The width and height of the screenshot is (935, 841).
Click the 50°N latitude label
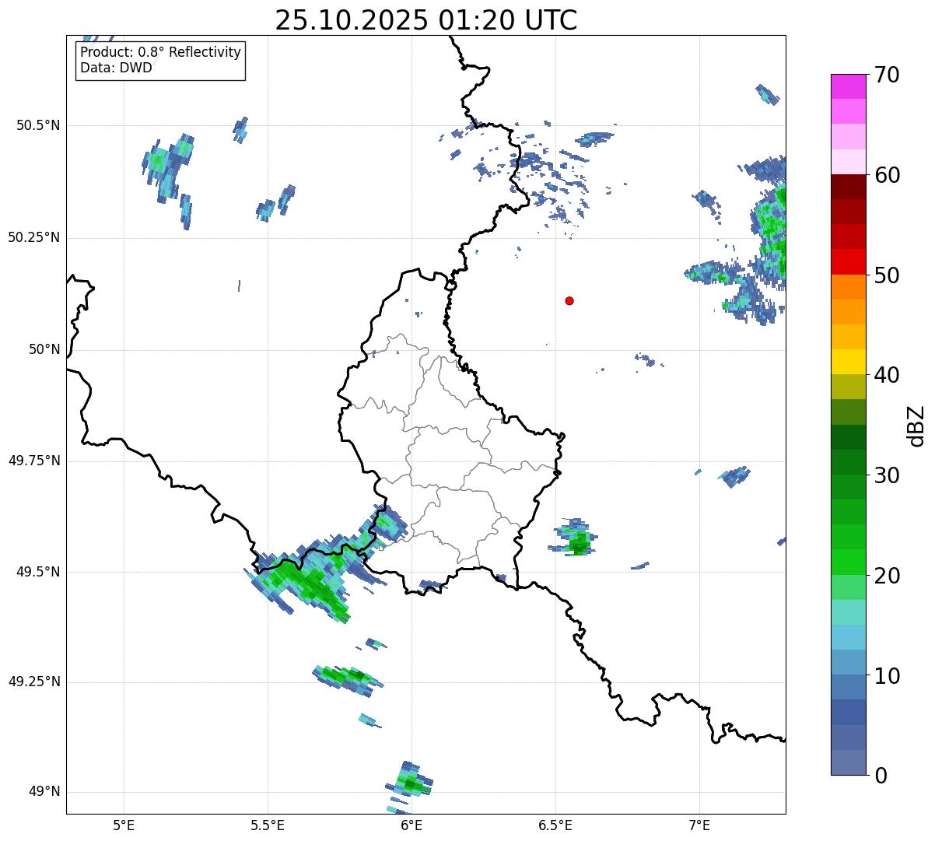tap(44, 349)
